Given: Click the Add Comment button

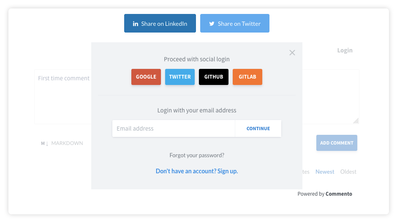Looking at the screenshot, I should (x=337, y=143).
